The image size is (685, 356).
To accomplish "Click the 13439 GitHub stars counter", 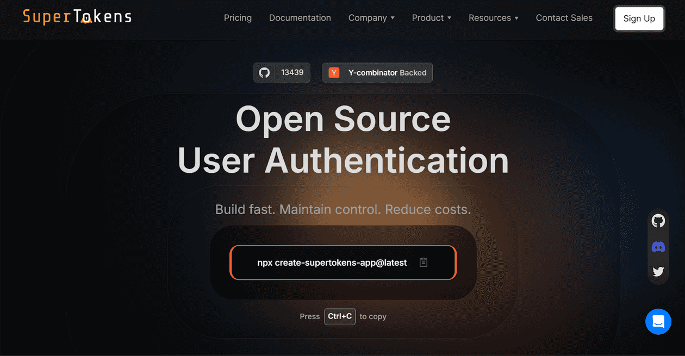I will [x=291, y=72].
